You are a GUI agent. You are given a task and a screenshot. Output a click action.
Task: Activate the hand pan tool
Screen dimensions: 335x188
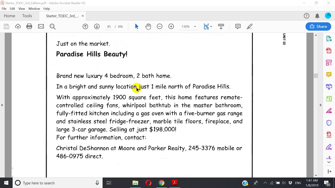coord(148,26)
